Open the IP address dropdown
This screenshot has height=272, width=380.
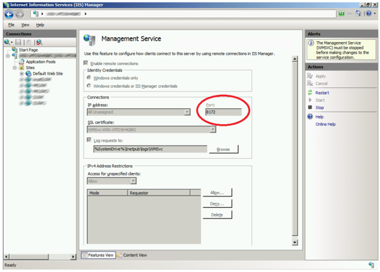click(x=187, y=112)
